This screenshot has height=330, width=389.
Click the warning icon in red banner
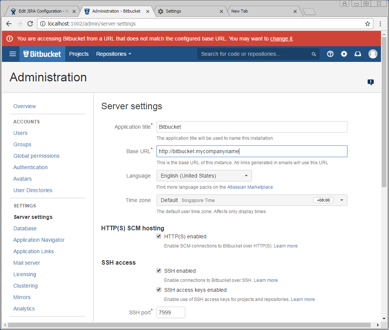(x=10, y=39)
